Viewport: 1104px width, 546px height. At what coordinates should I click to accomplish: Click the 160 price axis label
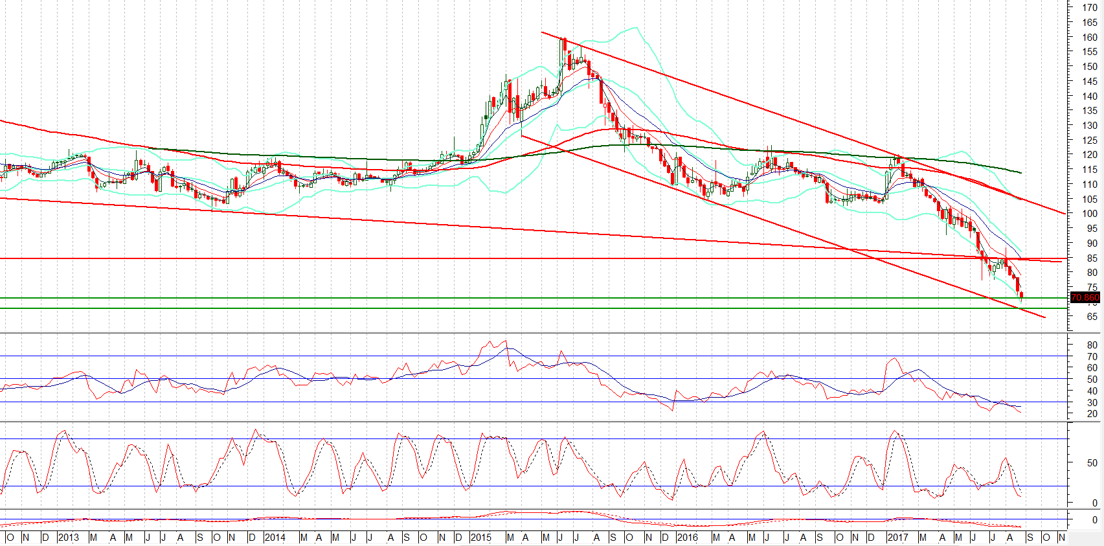click(x=1090, y=38)
